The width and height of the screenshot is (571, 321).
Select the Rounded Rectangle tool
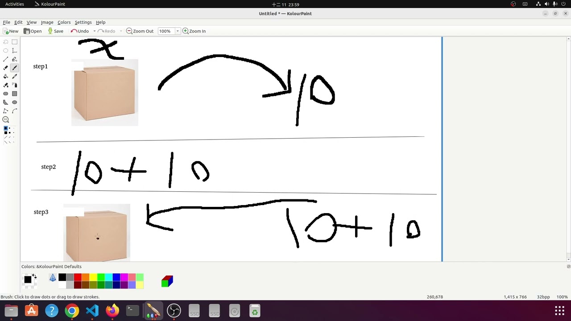(6, 94)
